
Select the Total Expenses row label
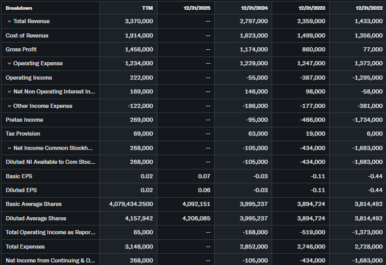tap(25, 247)
